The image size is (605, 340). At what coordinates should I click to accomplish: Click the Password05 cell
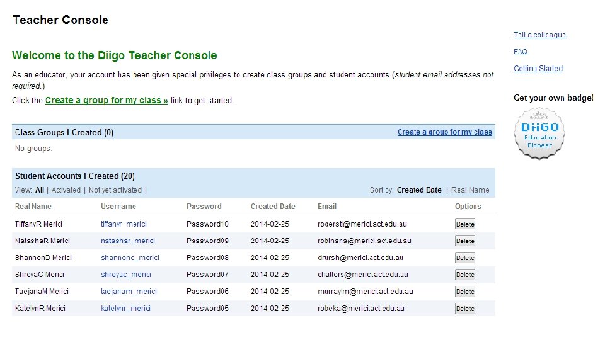[x=207, y=309]
